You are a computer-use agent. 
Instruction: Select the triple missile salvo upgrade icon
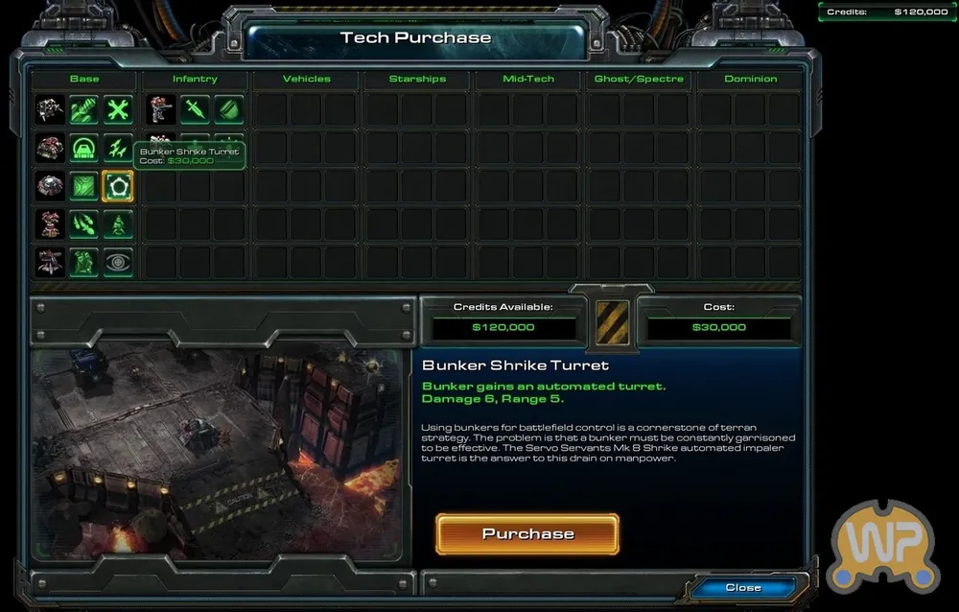click(83, 224)
